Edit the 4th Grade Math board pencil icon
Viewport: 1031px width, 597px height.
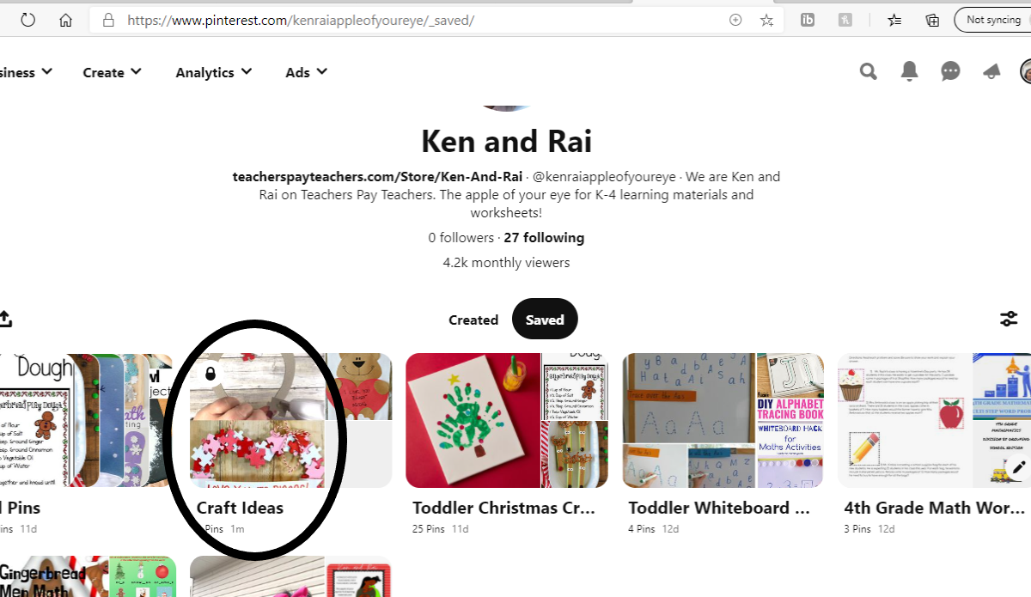coord(1019,469)
